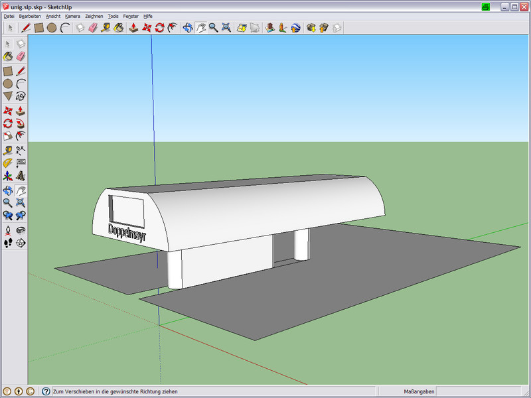Select Push/Pull in the top toolbar
Screen dimensions: 531x398
click(134, 28)
